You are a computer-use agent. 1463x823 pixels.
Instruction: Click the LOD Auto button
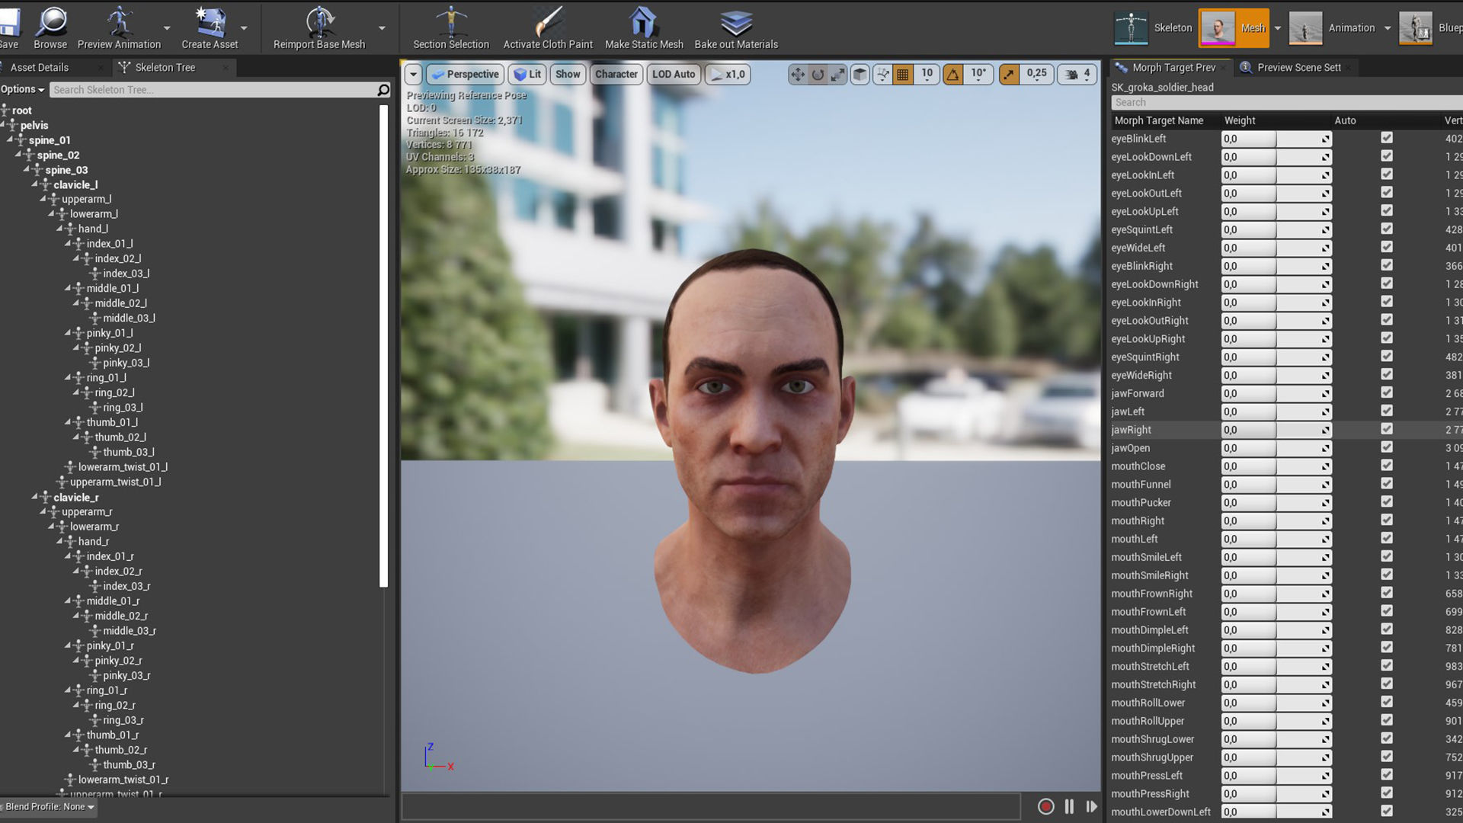(x=673, y=74)
